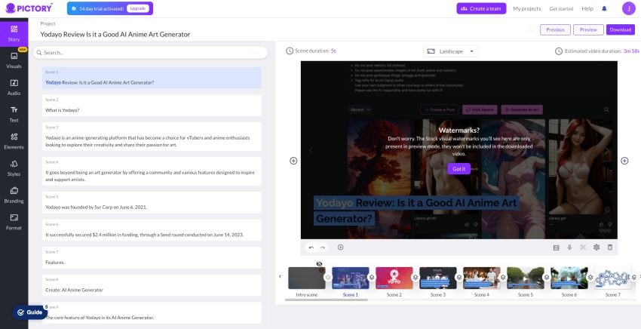Open the Landscape aspect ratio dropdown
The image size is (641, 329).
tap(450, 51)
